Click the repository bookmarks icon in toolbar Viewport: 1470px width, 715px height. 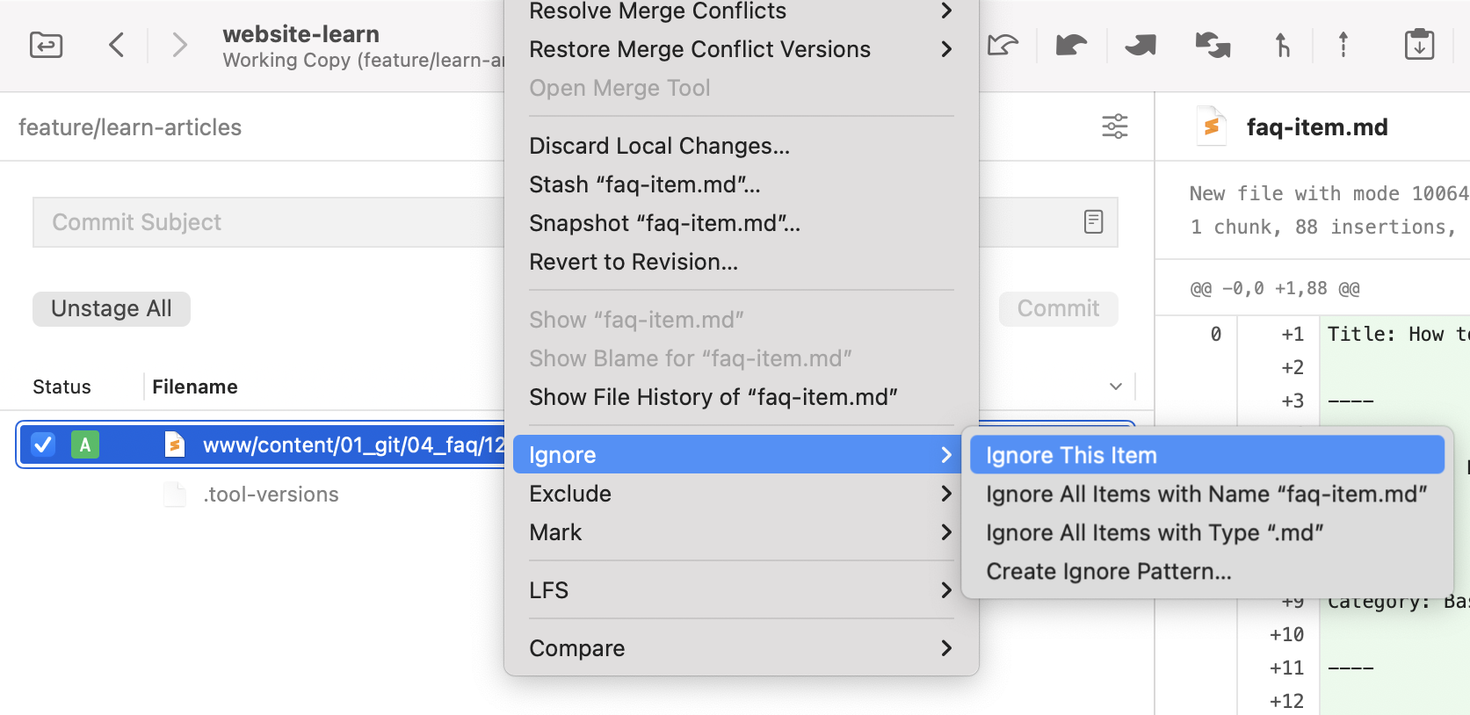pyautogui.click(x=46, y=44)
